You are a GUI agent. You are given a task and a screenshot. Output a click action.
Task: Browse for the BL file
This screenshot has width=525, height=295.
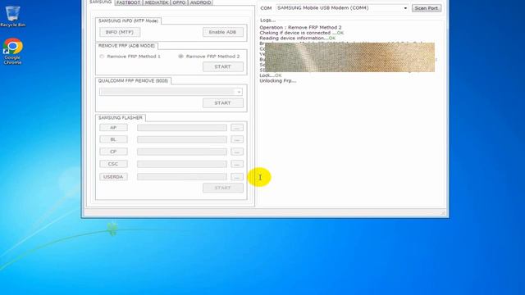coord(237,139)
